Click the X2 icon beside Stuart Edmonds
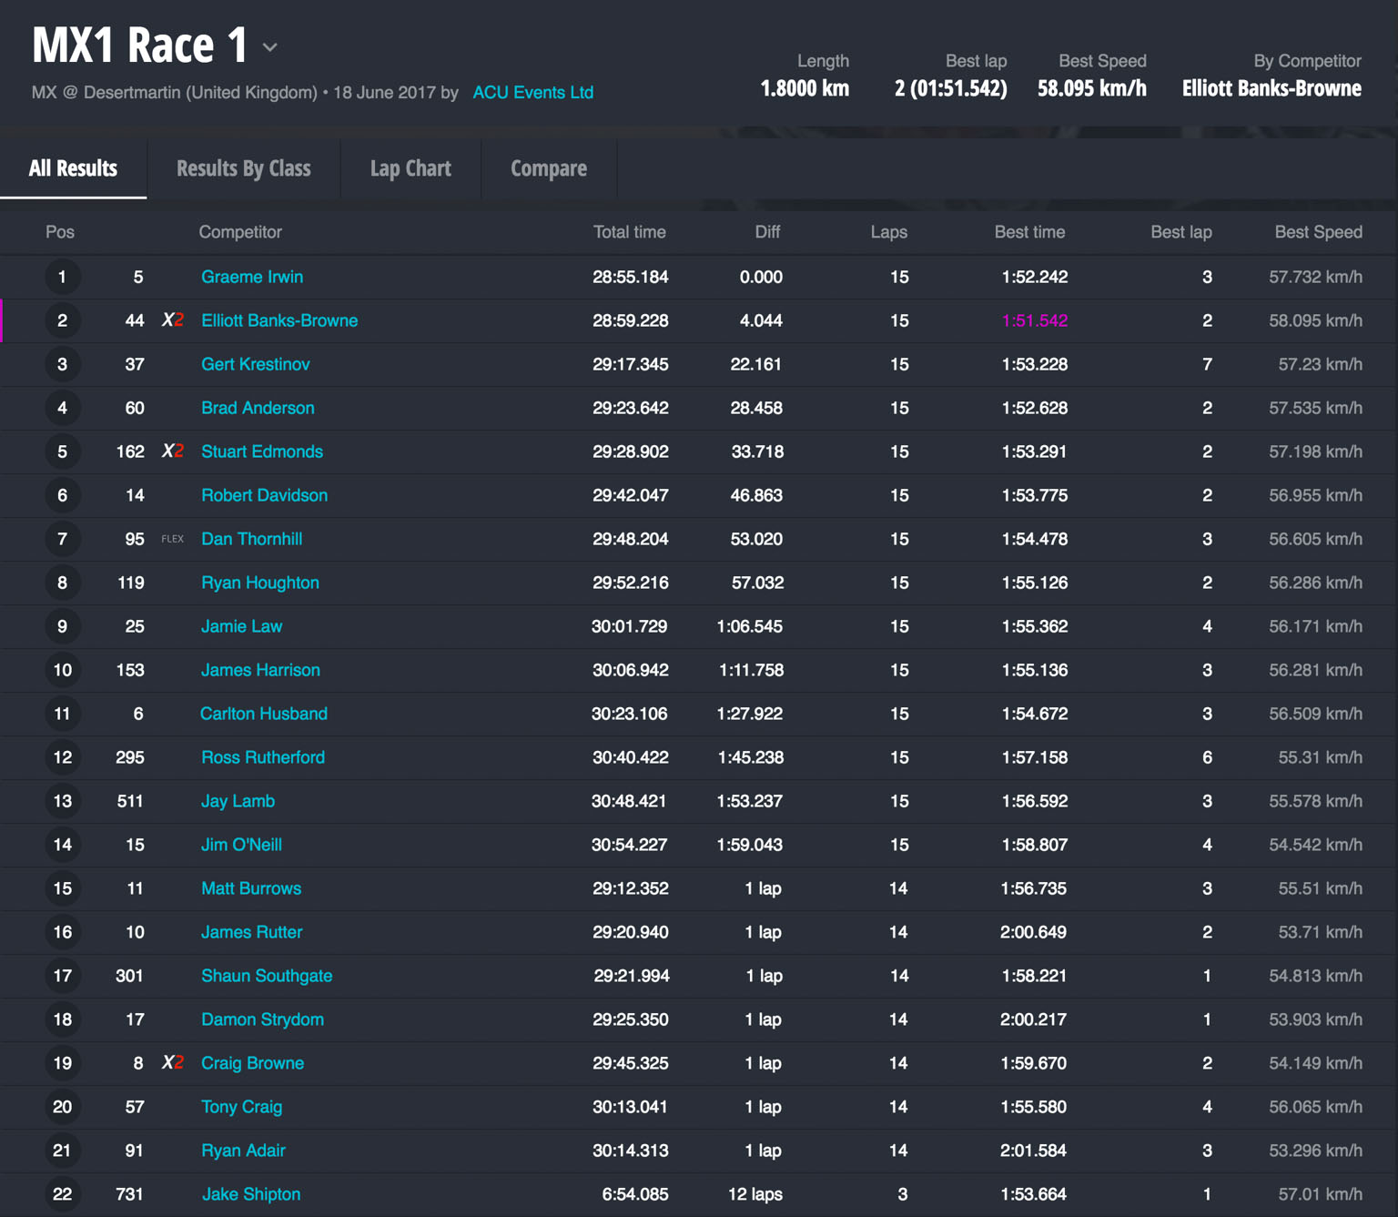1398x1217 pixels. 173,451
